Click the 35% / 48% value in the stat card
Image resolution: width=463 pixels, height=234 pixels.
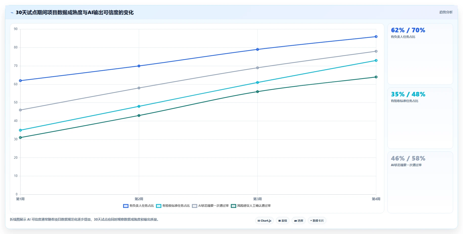pyautogui.click(x=408, y=94)
